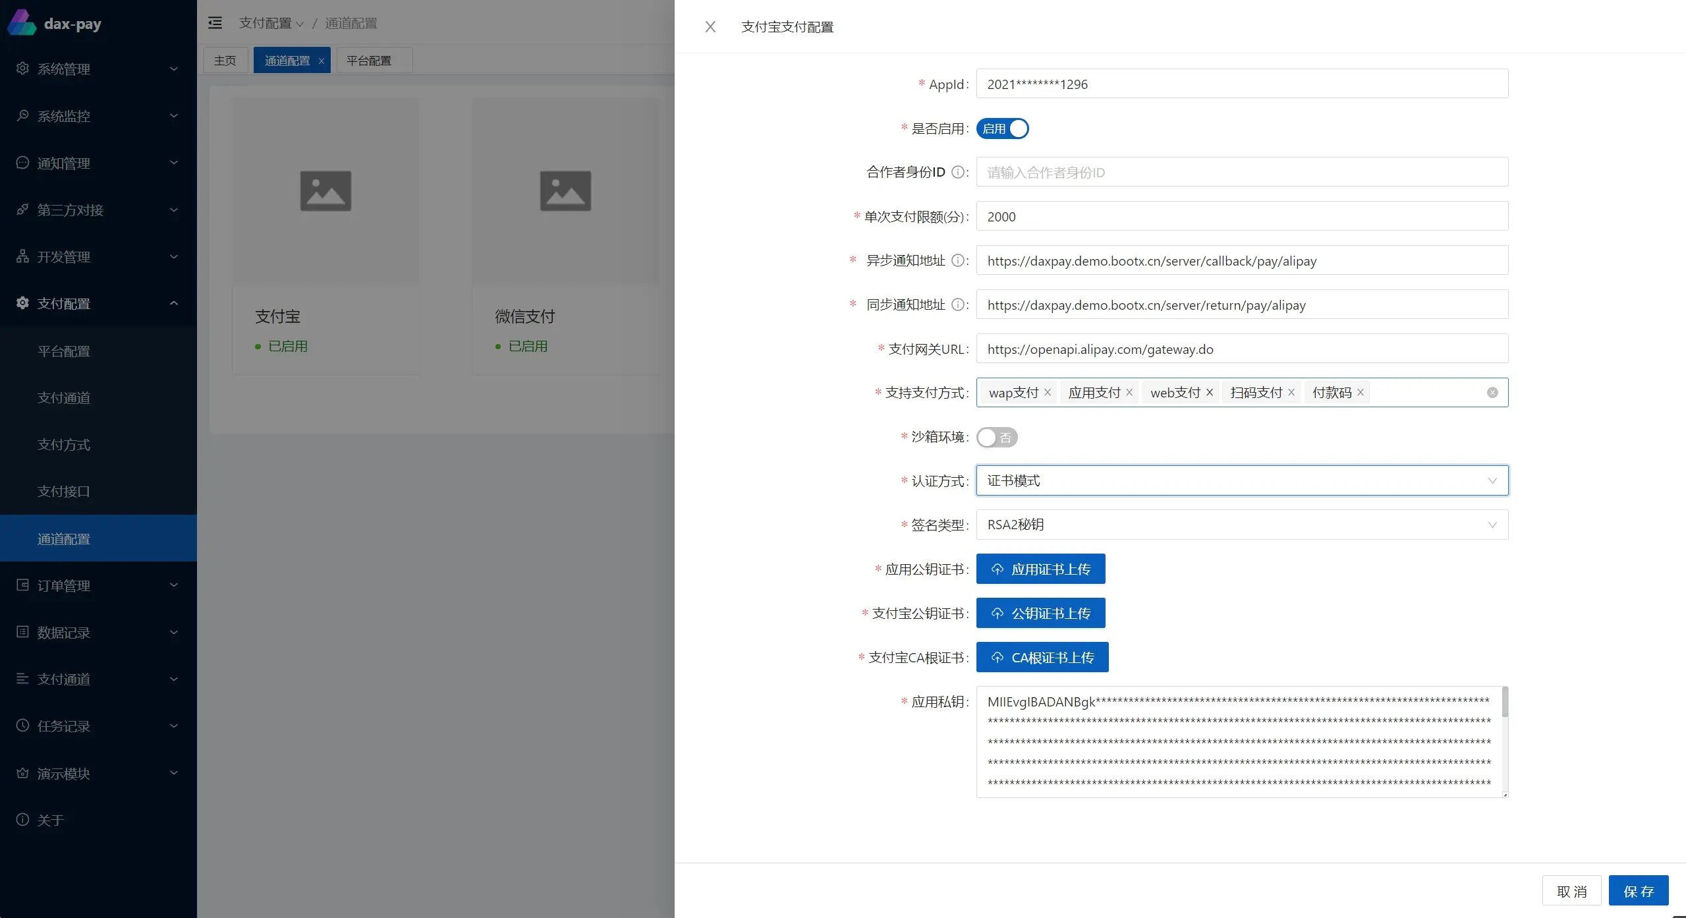
Task: Click the 通知管理 message icon
Action: pos(22,163)
